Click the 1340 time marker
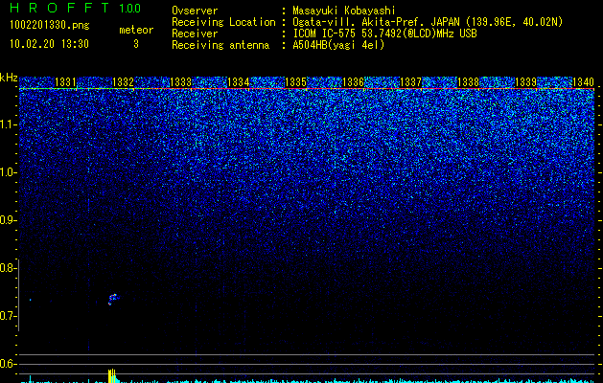This screenshot has width=603, height=383. coord(584,81)
